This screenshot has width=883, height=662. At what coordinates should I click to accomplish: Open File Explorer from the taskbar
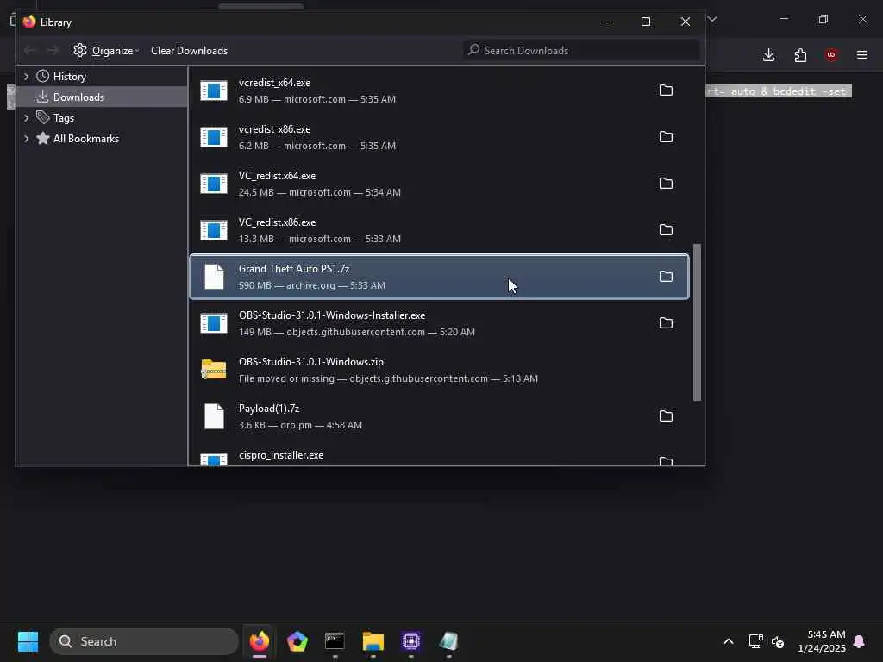373,641
